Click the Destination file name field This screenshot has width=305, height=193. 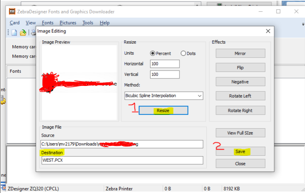point(122,160)
